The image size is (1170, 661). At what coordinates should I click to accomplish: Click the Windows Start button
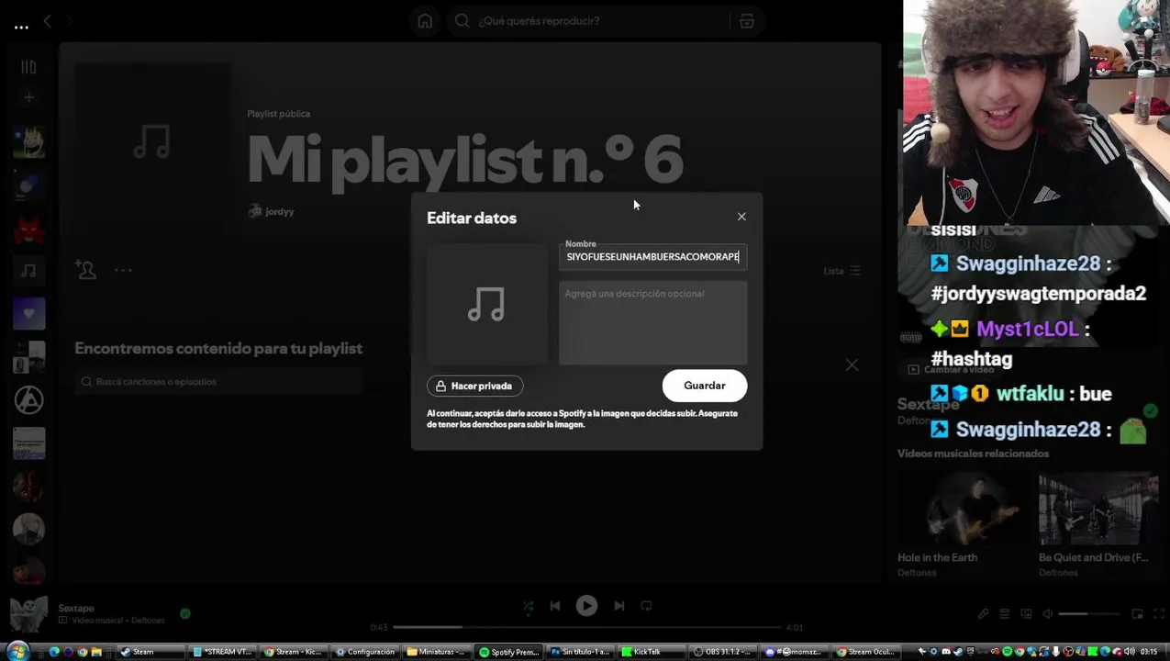17,652
